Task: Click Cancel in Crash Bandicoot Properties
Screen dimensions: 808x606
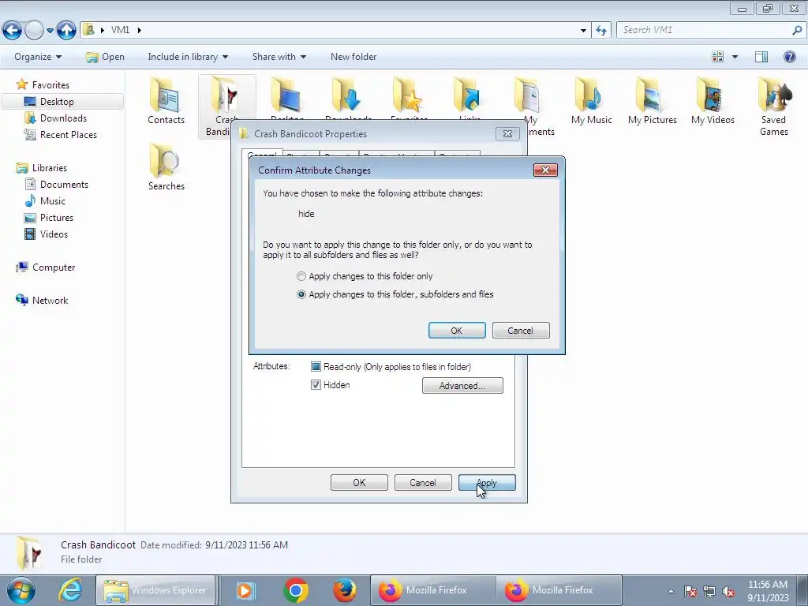Action: pos(423,483)
